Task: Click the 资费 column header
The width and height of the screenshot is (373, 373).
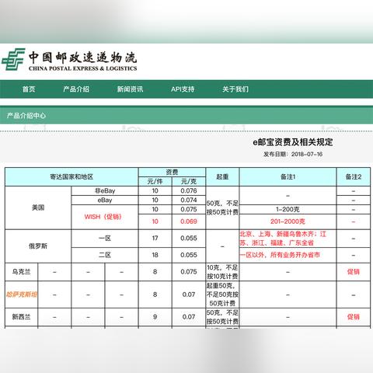Action: point(172,172)
